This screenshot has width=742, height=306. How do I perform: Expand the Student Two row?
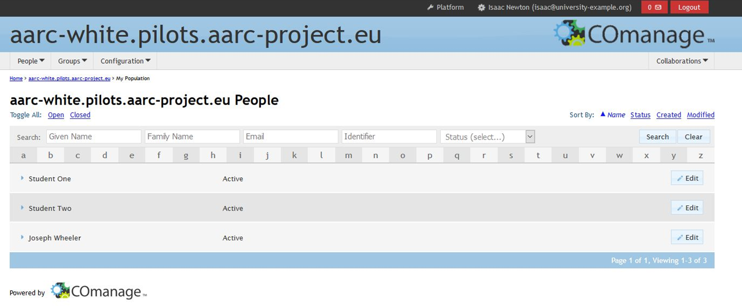coord(22,208)
